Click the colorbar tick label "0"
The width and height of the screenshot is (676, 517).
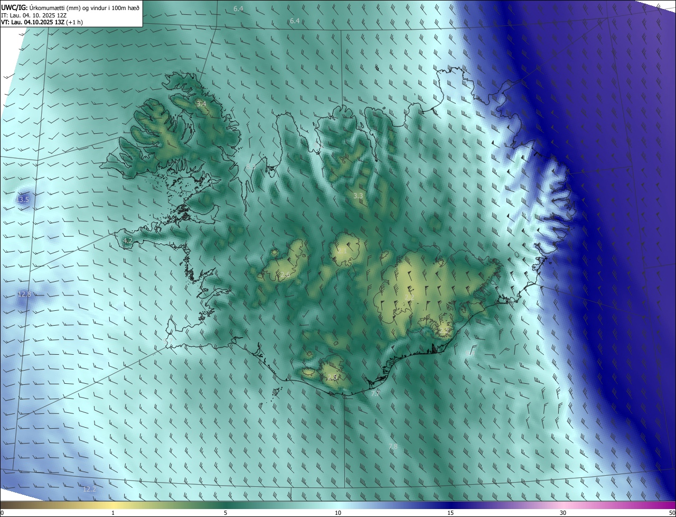(2, 513)
